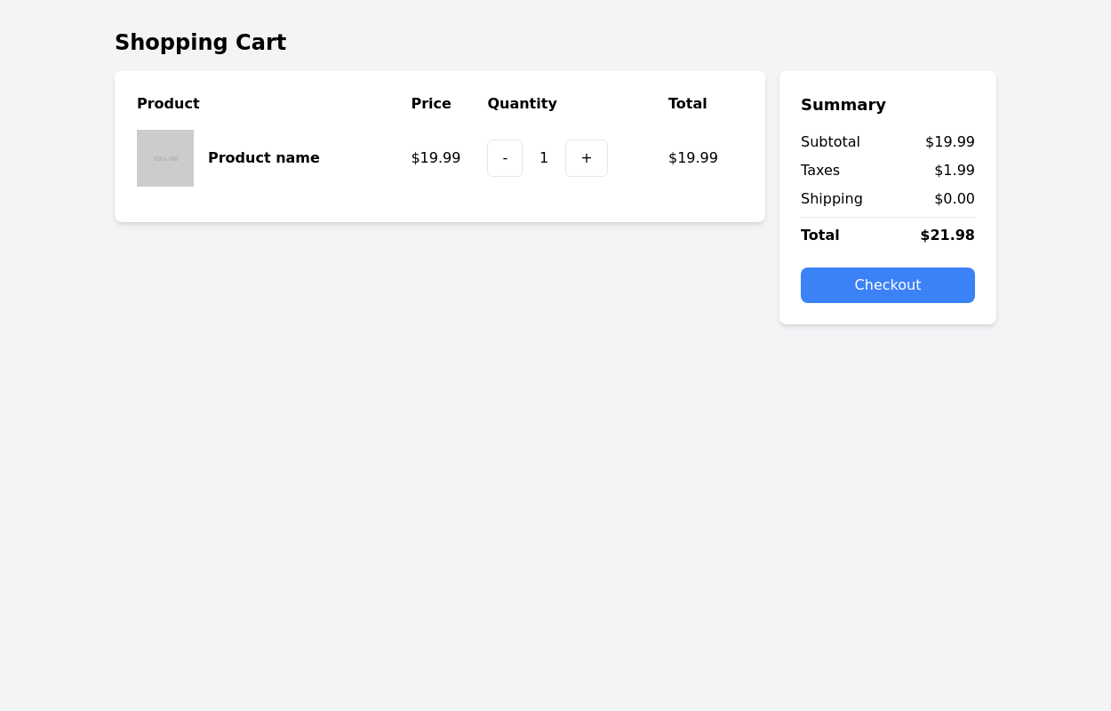1111x711 pixels.
Task: Select the Total column header
Action: (x=687, y=103)
